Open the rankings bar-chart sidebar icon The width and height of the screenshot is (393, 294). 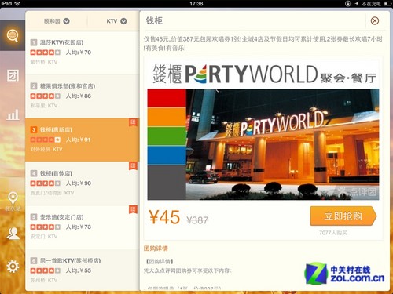(13, 114)
